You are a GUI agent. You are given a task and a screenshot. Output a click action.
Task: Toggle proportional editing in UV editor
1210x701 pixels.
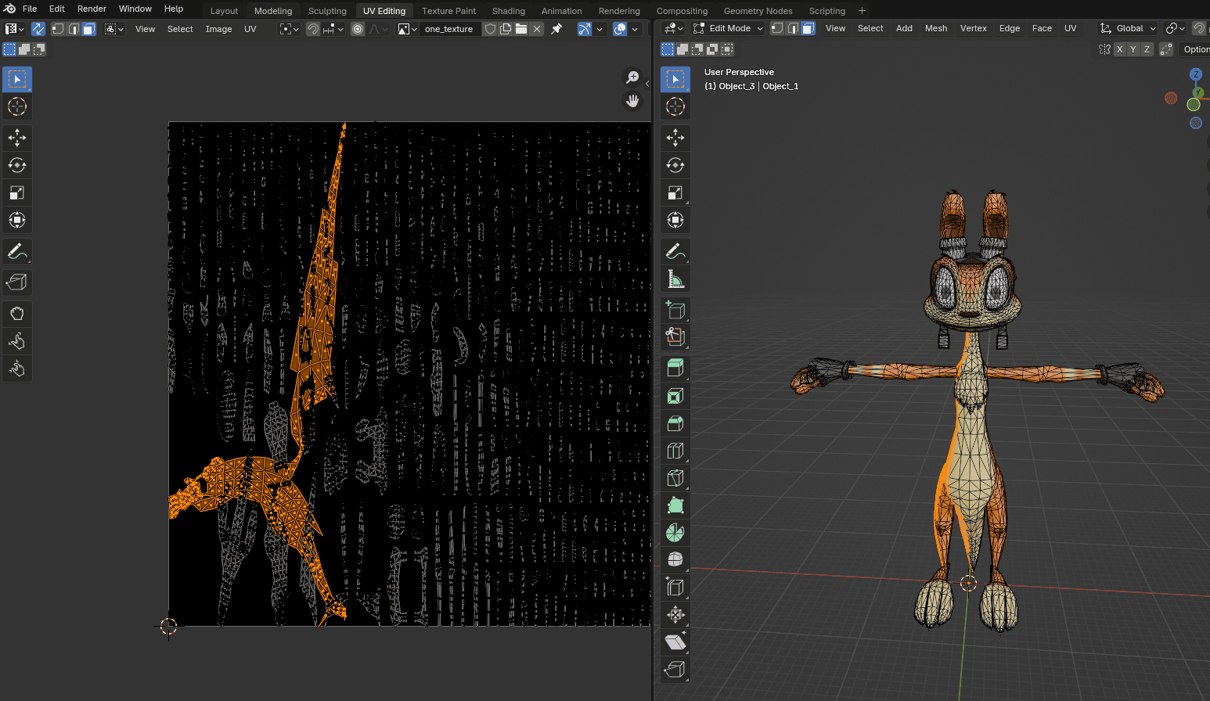tap(358, 29)
